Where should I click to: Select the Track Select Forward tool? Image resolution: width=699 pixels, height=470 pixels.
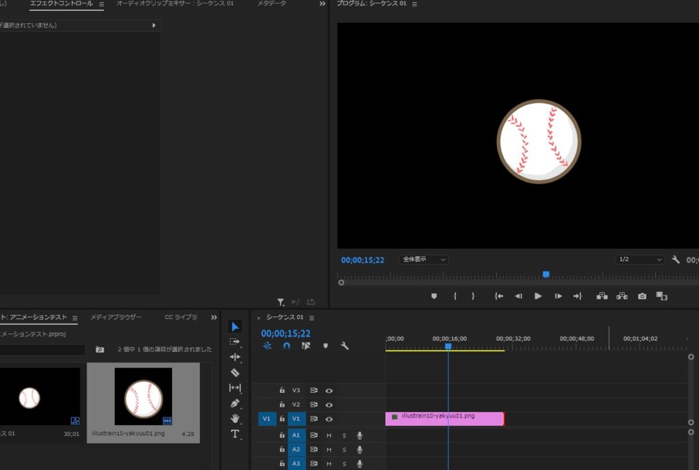click(x=235, y=342)
